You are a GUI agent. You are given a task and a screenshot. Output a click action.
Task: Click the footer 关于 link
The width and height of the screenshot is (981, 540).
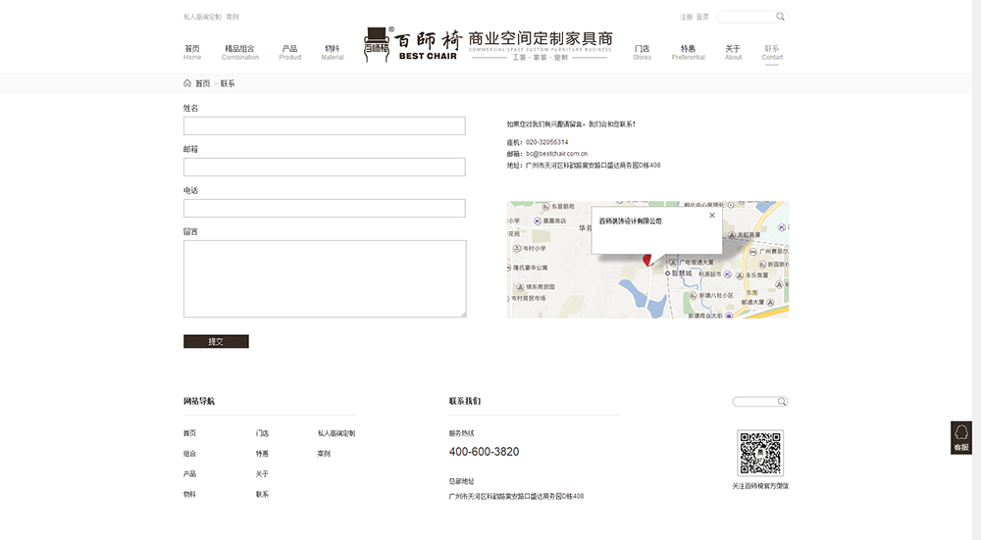coord(262,473)
